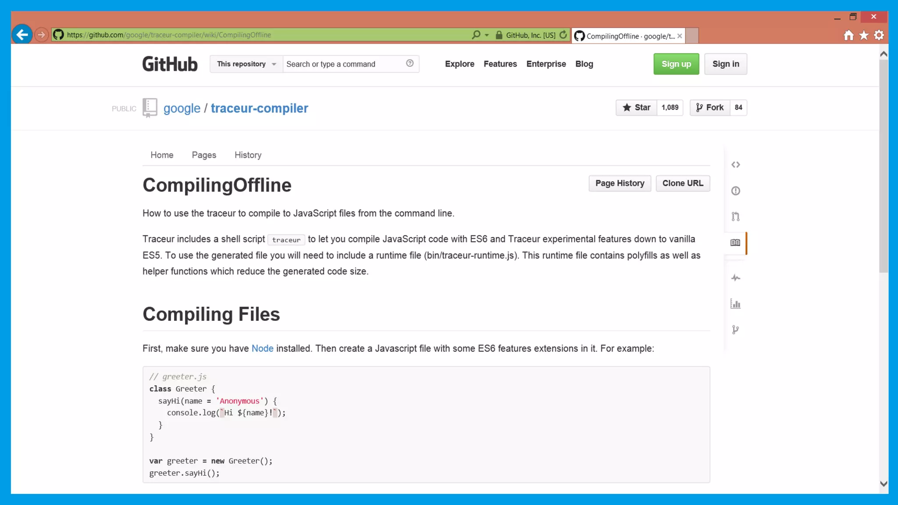Viewport: 898px width, 505px height.
Task: Click the scrollbar up arrow
Action: [884, 54]
